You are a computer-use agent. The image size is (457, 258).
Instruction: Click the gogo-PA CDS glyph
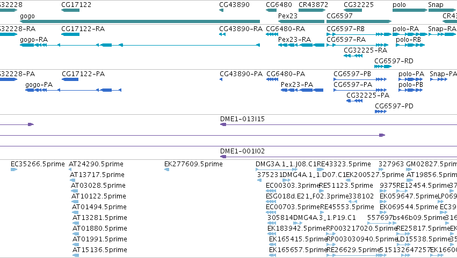coord(73,90)
